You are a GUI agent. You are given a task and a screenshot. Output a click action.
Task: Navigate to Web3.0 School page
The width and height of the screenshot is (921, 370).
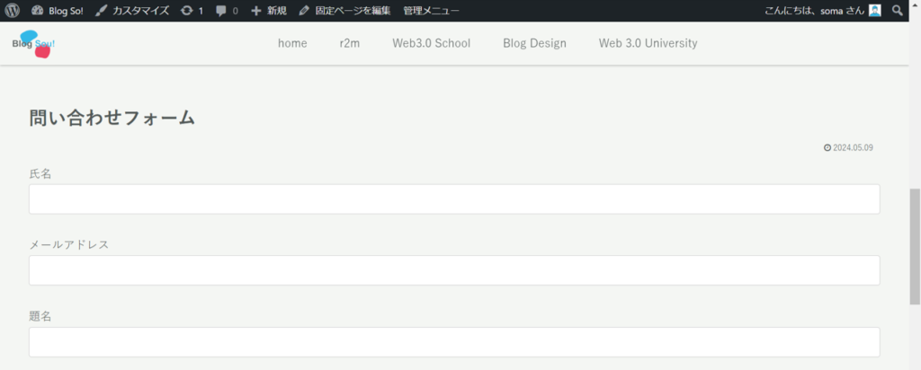tap(431, 43)
